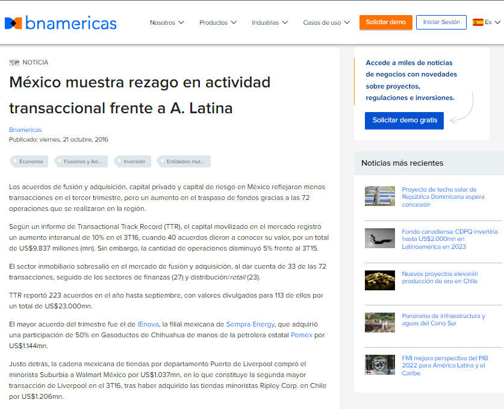Screen dimensions: 504x409
Task: Select the Economía tag
Action: coord(30,161)
